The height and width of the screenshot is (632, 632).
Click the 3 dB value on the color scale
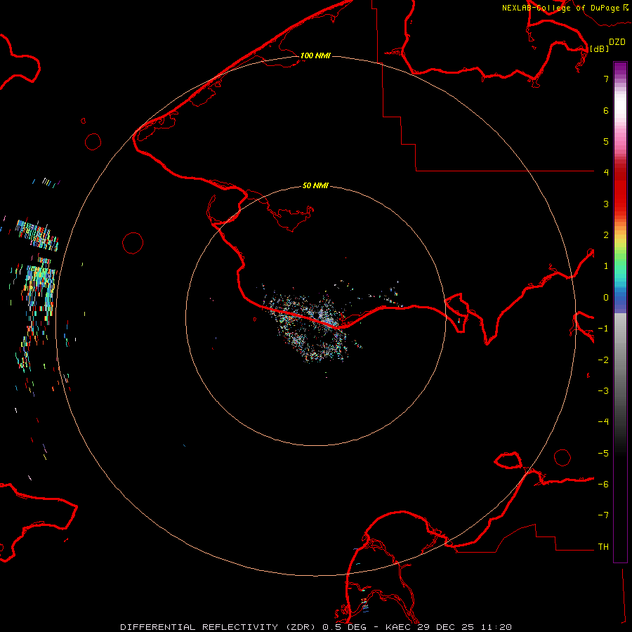click(606, 204)
